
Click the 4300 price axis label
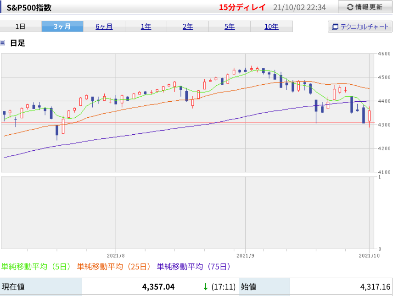[384, 125]
